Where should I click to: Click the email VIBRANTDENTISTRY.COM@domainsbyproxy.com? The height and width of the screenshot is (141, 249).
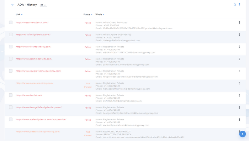(x=129, y=52)
